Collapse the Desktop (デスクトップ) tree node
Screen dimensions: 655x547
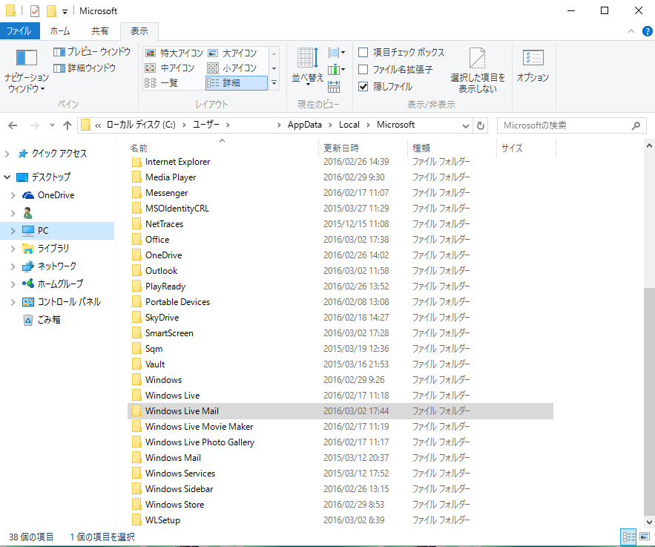coord(7,177)
